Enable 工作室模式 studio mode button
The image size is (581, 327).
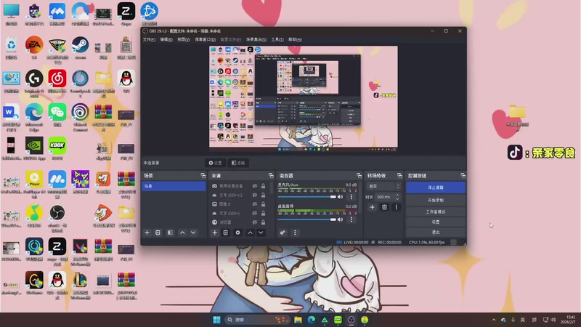pyautogui.click(x=436, y=211)
